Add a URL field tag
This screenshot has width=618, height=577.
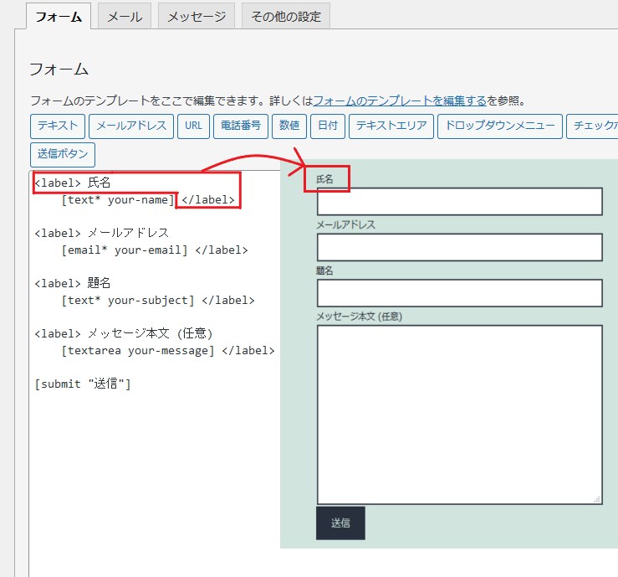[x=193, y=126]
